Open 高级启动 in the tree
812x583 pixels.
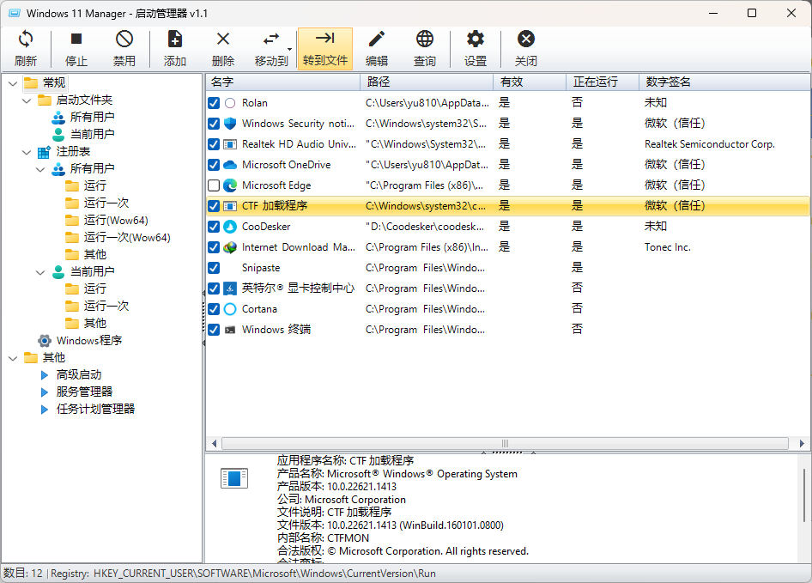click(79, 374)
